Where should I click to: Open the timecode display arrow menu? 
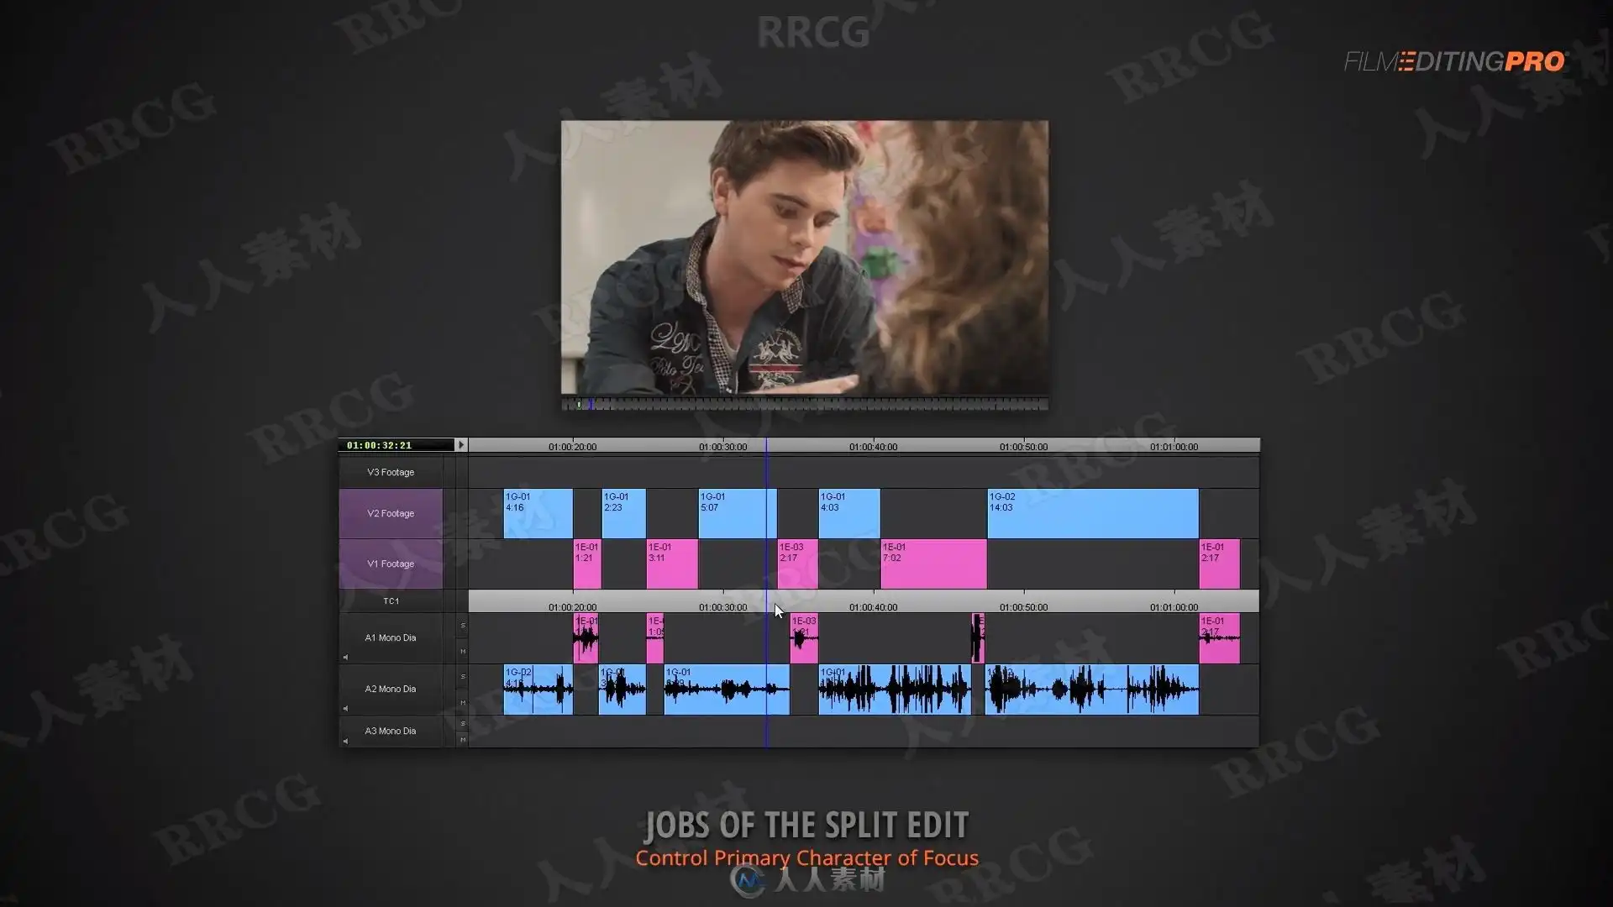460,445
